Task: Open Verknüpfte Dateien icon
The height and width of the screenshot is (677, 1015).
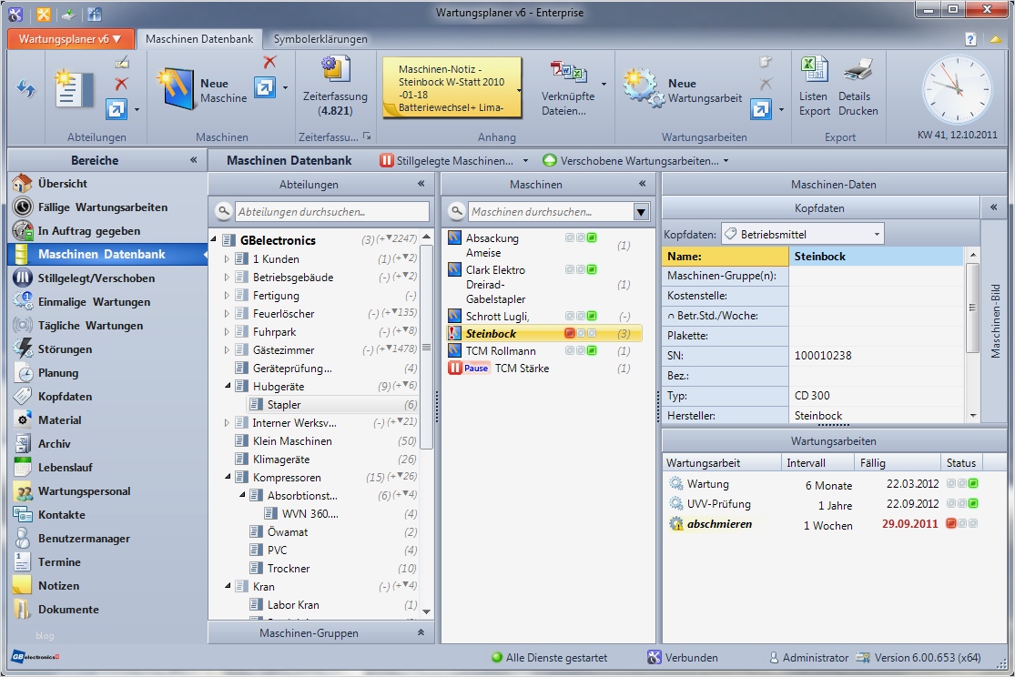Action: point(568,73)
